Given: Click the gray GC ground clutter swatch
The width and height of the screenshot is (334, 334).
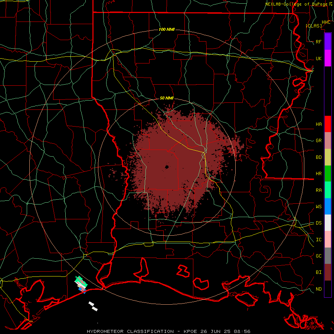Looking at the screenshot, I should 328,256.
